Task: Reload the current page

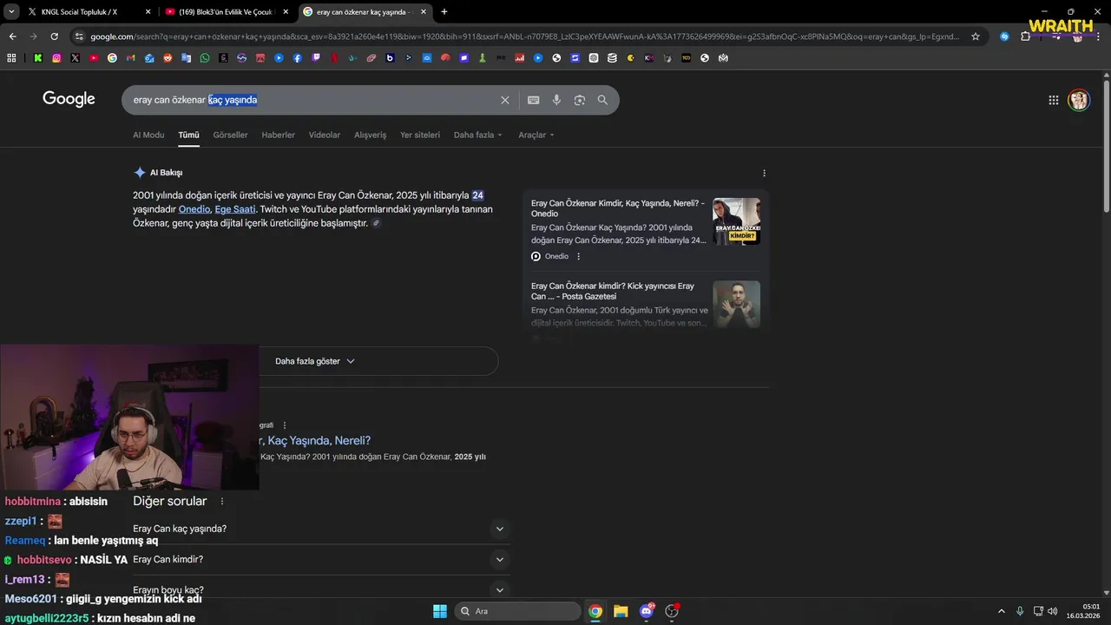Action: (54, 36)
